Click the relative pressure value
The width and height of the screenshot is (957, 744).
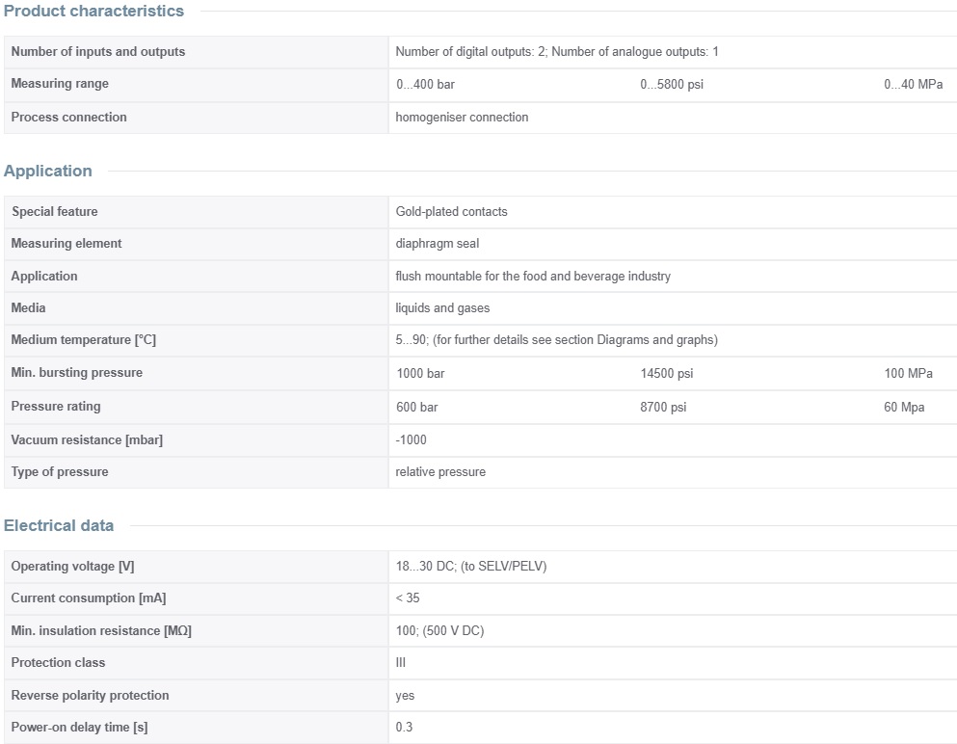click(440, 472)
